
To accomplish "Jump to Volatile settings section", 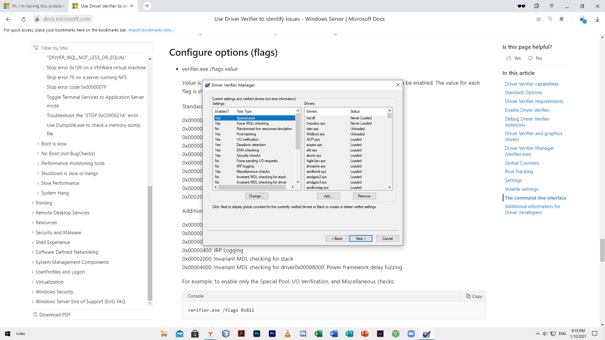I will pos(521,189).
